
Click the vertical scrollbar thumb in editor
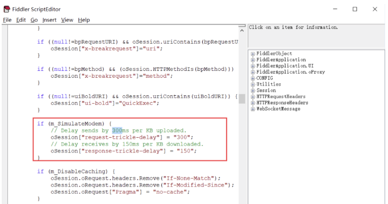coord(242,99)
